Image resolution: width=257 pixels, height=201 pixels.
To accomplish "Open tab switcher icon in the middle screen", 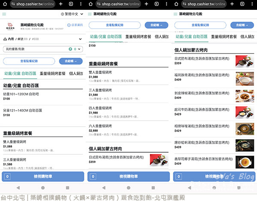I will (x=156, y=4).
